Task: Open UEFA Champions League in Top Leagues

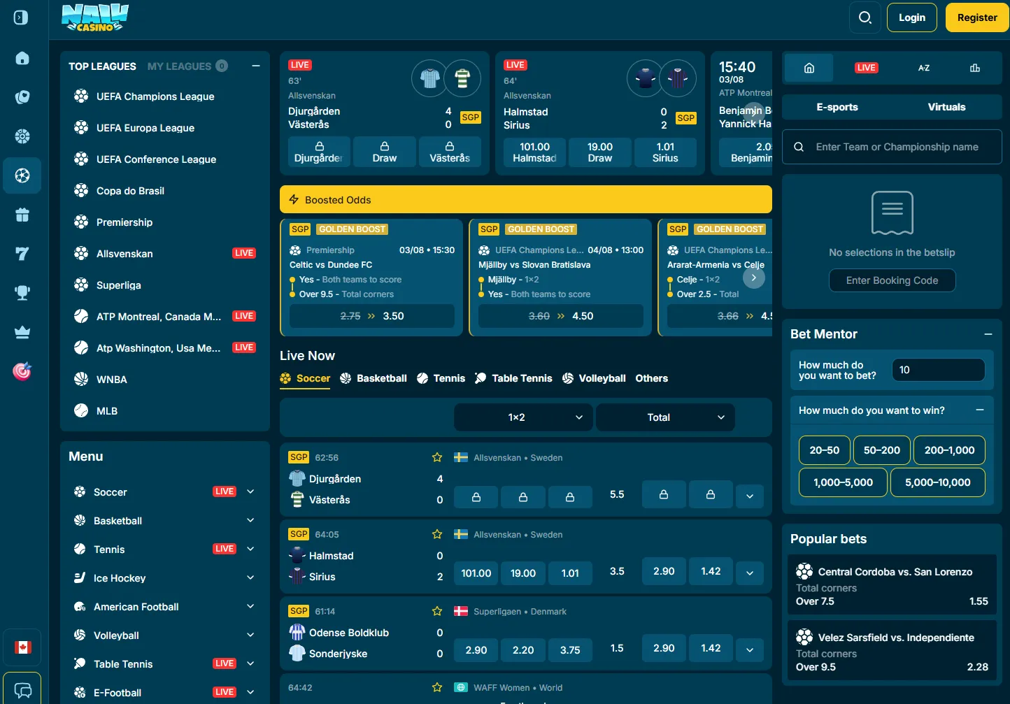Action: 155,96
